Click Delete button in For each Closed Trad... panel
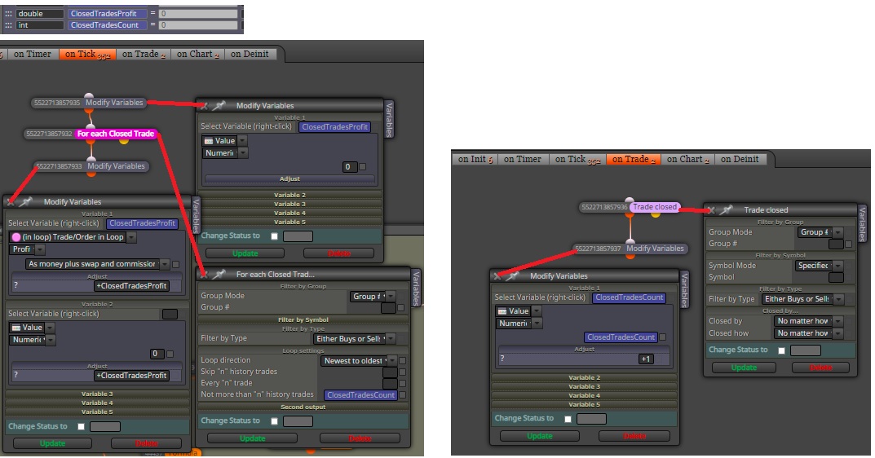 point(360,438)
